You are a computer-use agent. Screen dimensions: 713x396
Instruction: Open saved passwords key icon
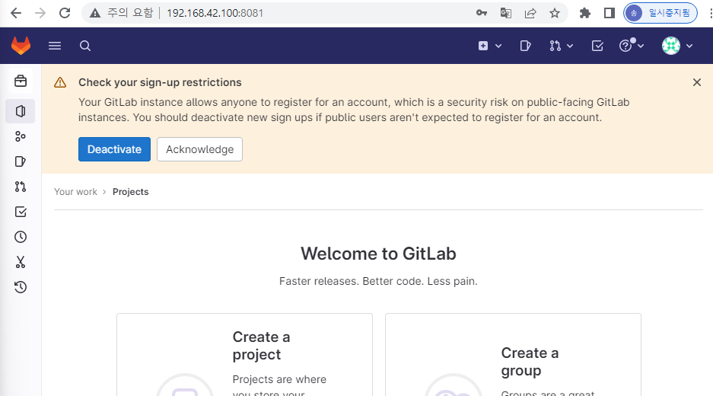point(482,13)
